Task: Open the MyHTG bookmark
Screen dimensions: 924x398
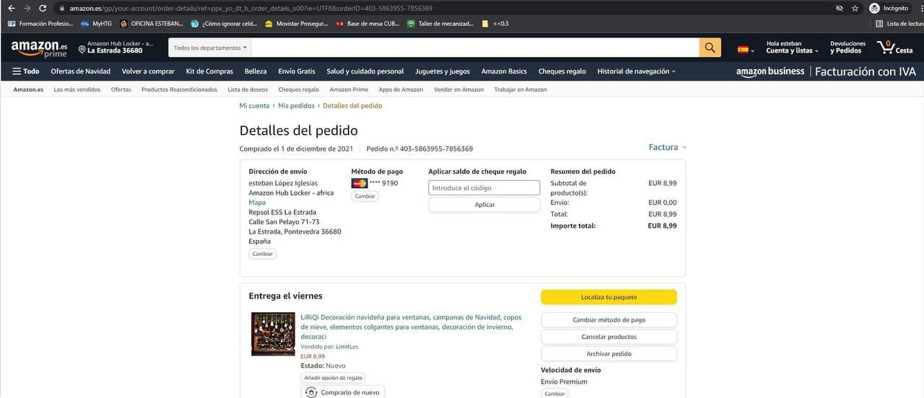Action: 96,23
